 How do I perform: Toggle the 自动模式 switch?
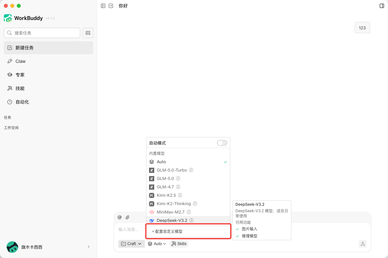tap(222, 142)
